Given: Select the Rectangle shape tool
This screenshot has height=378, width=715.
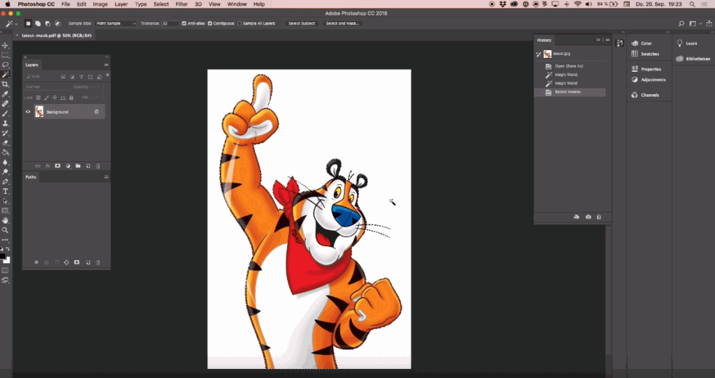Looking at the screenshot, I should [x=6, y=211].
